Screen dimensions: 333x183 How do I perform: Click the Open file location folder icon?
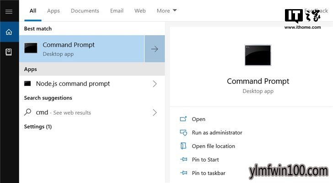coord(183,146)
